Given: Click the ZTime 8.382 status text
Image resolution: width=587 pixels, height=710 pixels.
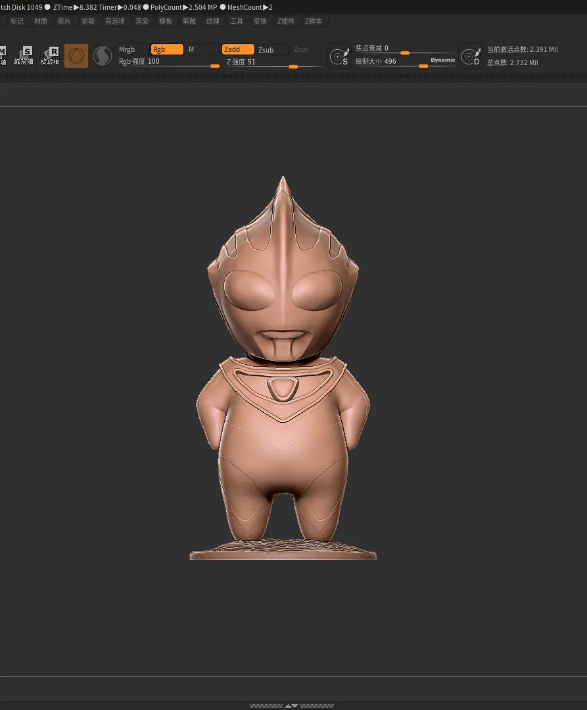Looking at the screenshot, I should [x=75, y=7].
